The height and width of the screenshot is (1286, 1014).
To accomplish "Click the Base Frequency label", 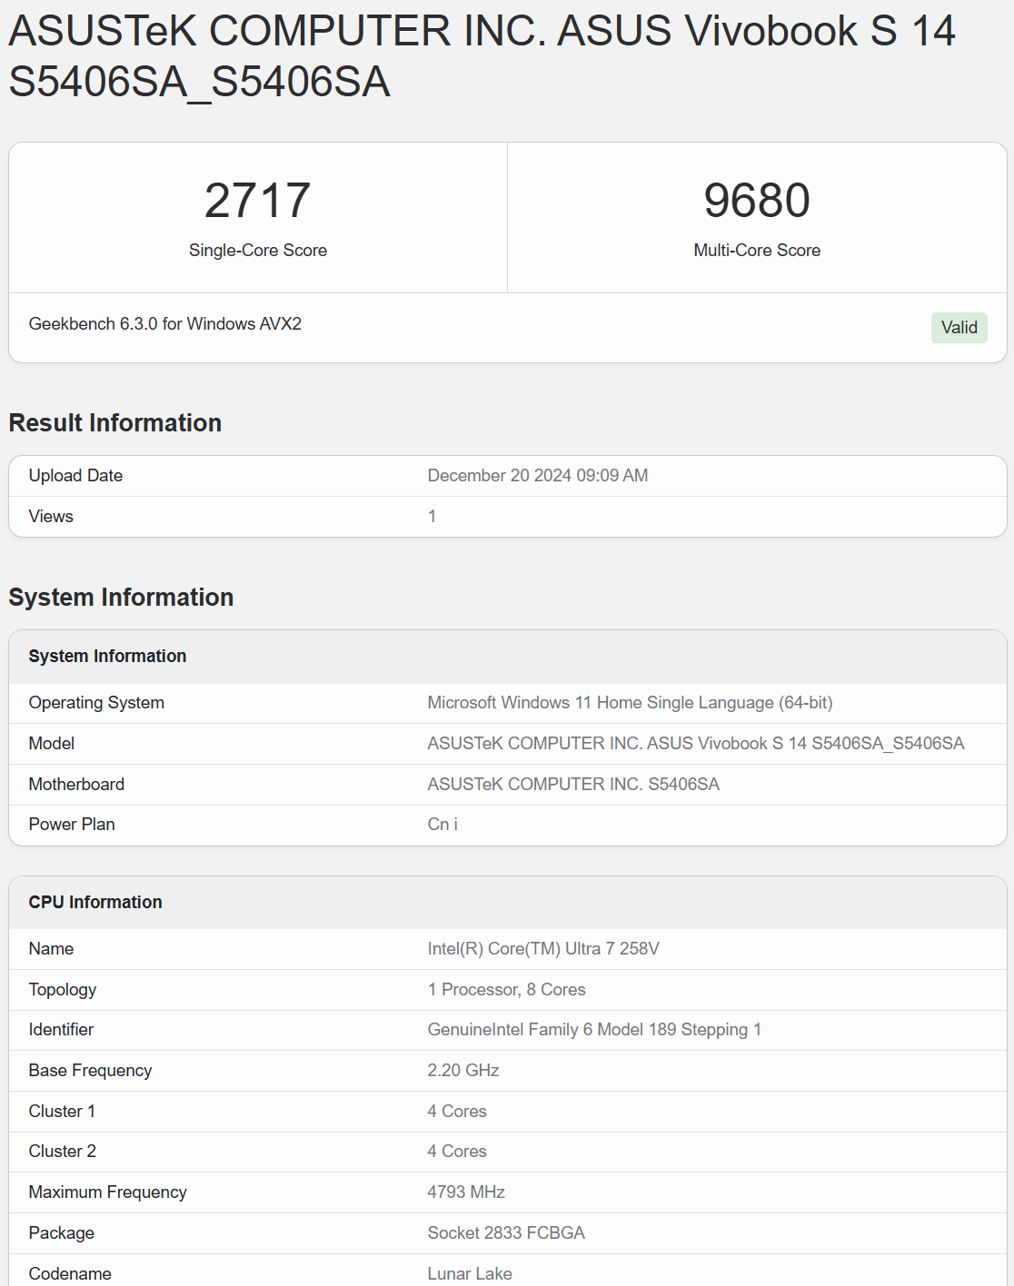I will coord(90,1071).
